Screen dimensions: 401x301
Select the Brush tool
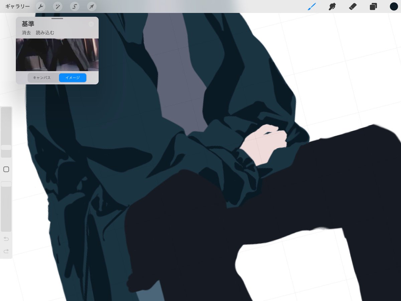tap(311, 6)
